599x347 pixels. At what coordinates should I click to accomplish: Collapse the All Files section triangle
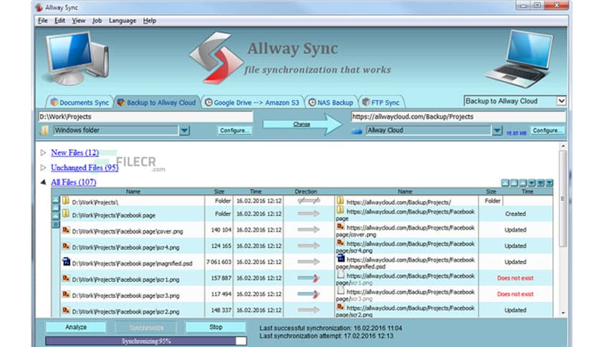(43, 182)
